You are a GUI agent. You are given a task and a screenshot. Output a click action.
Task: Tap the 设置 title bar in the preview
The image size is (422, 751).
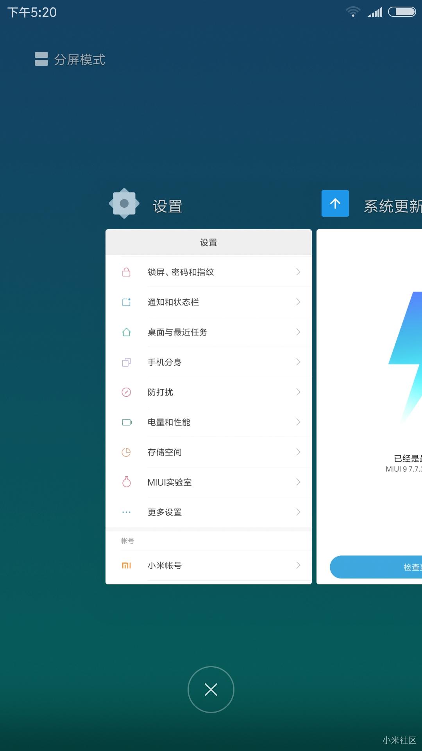[x=209, y=243]
